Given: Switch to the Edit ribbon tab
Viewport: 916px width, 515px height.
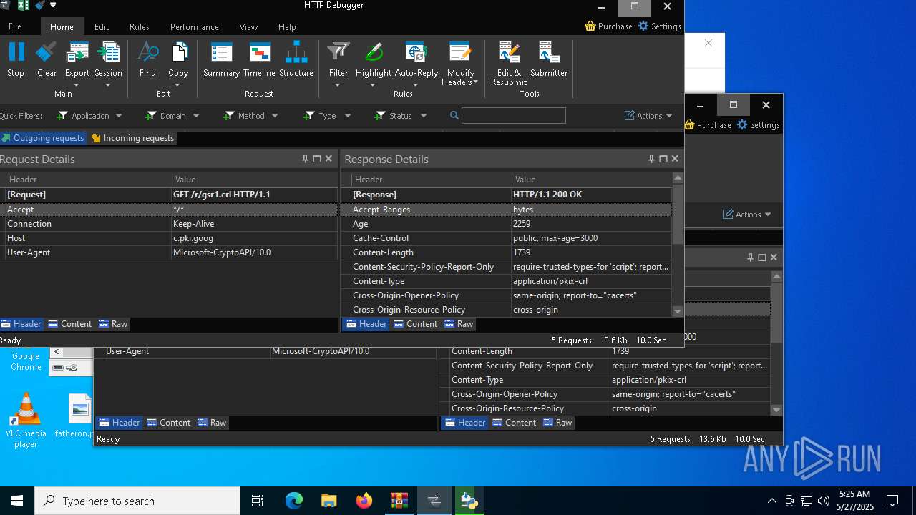Looking at the screenshot, I should (x=102, y=27).
